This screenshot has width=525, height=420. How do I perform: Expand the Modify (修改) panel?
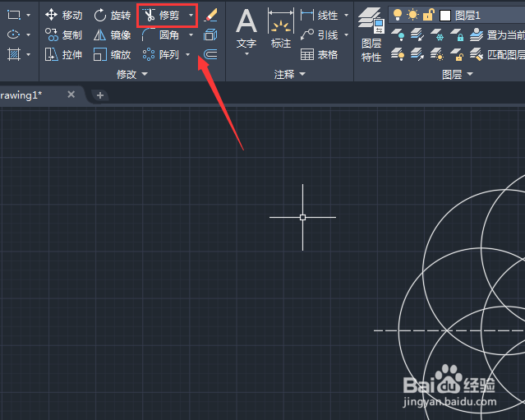coord(132,74)
